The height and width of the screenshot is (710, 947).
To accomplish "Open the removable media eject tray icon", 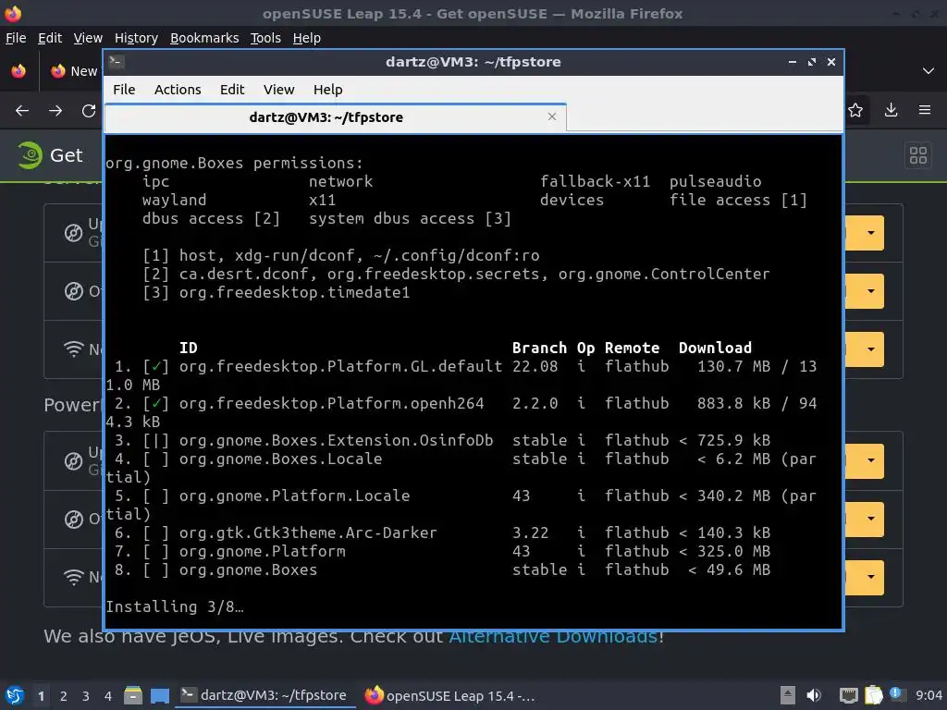I will point(788,695).
